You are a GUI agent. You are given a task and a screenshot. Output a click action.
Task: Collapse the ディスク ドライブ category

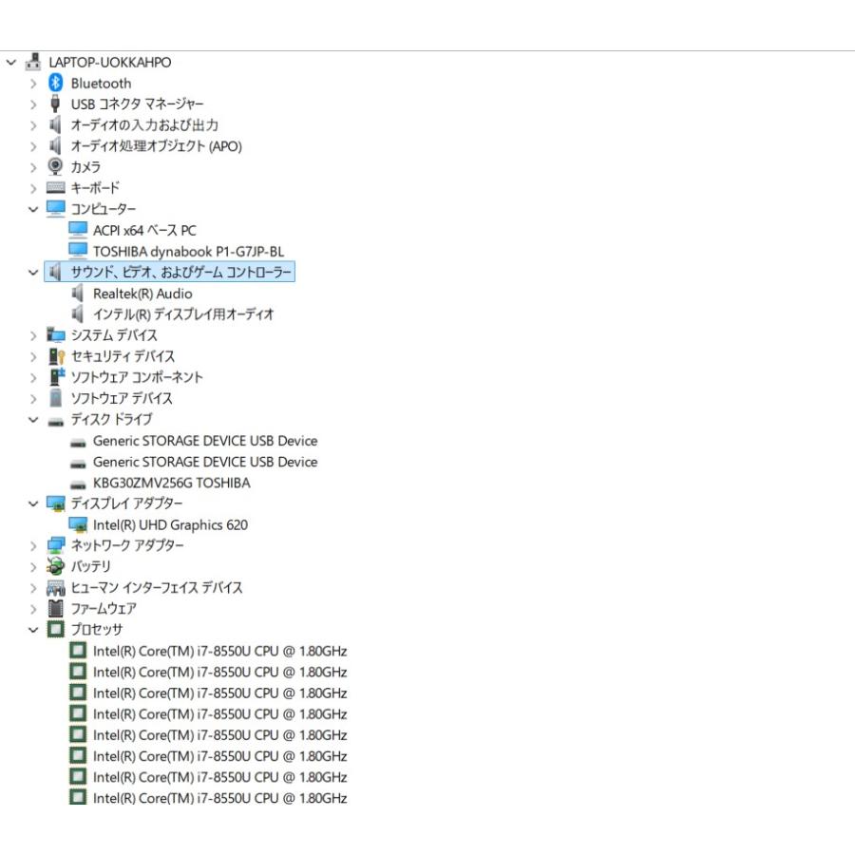(x=33, y=420)
